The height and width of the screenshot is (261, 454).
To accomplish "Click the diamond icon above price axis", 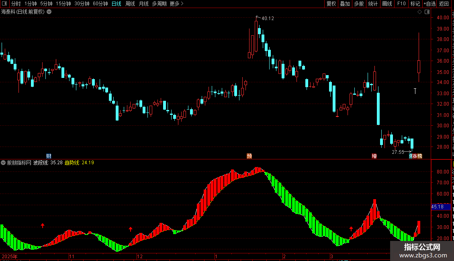I will pos(419,12).
